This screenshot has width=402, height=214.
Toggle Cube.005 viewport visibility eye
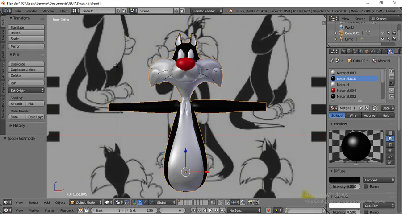382,33
